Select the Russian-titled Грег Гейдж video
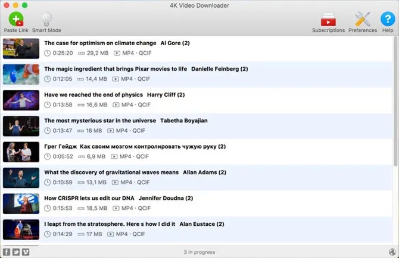 point(196,152)
